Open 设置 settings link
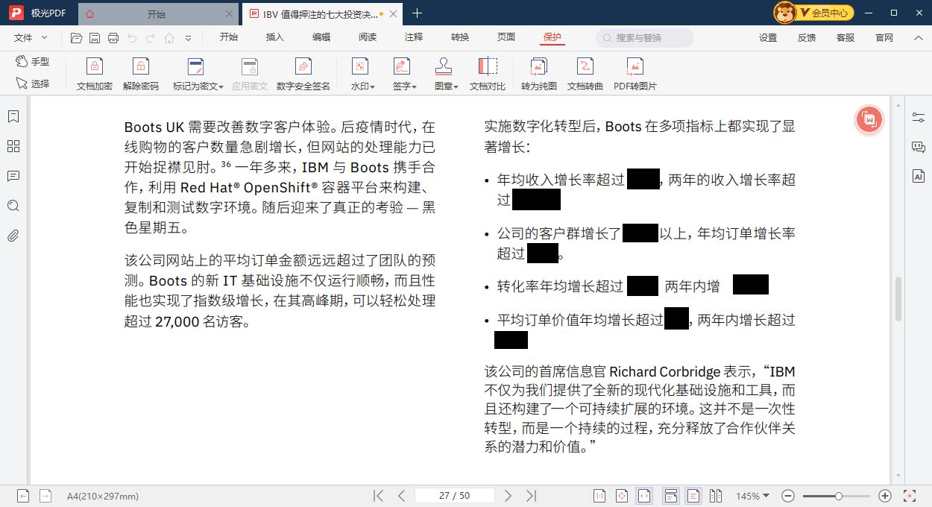 [768, 38]
